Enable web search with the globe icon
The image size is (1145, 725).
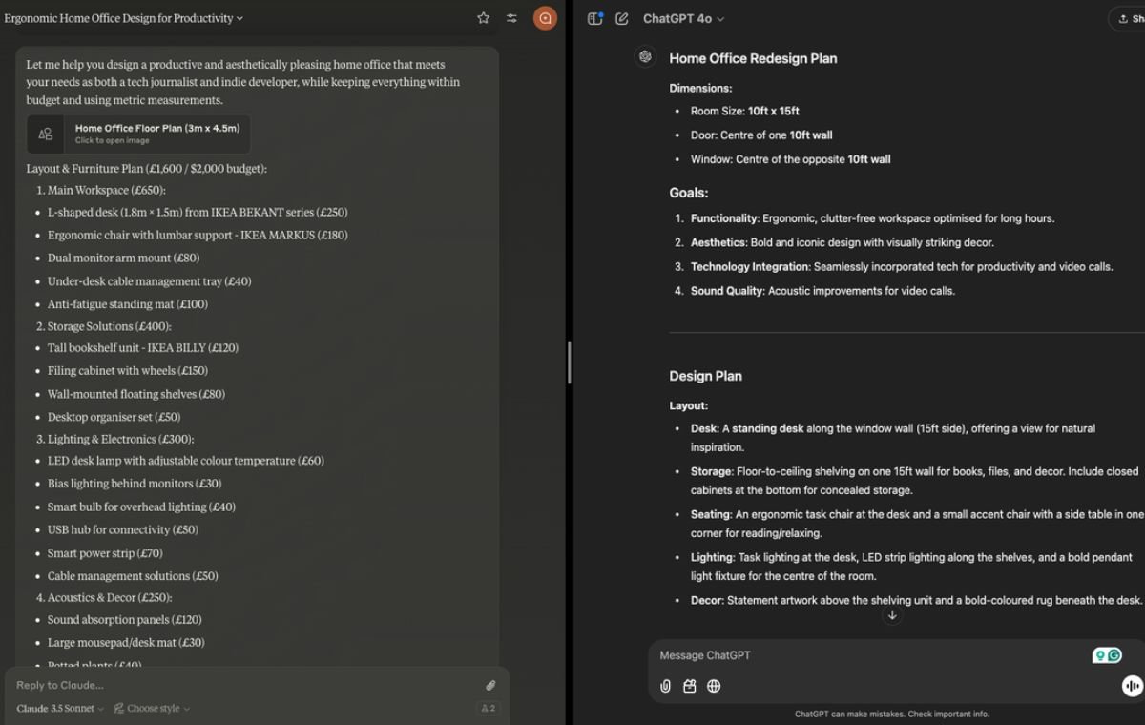click(714, 686)
